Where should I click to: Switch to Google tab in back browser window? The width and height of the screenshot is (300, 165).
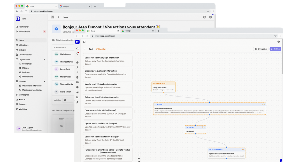tap(75, 6)
